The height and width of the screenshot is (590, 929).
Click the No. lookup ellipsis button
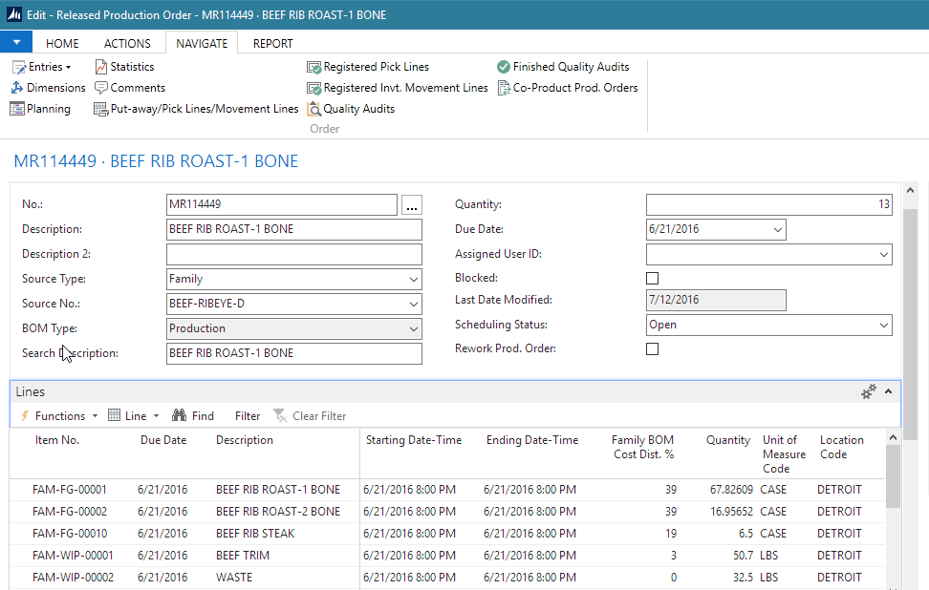(x=411, y=205)
